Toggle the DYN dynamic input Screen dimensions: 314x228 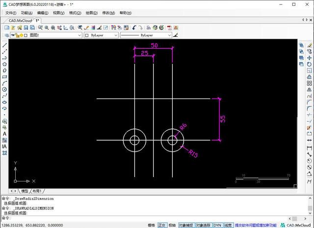[217, 225]
